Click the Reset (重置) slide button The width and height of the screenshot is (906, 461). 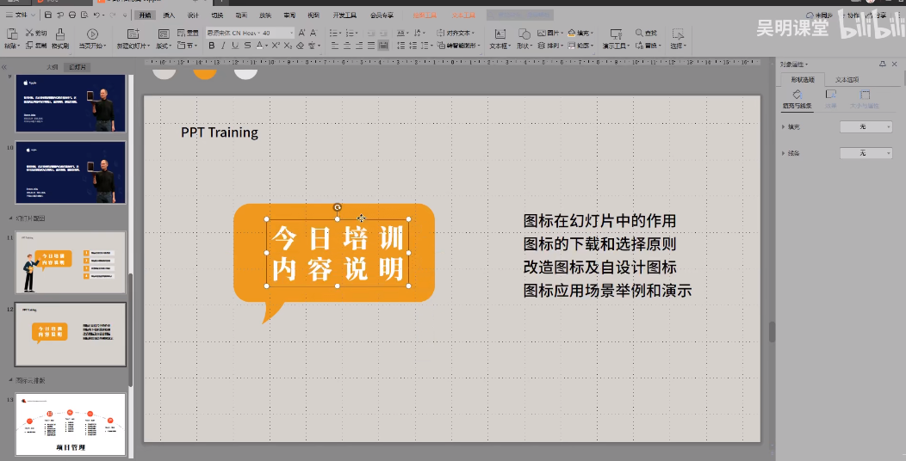[x=189, y=33]
